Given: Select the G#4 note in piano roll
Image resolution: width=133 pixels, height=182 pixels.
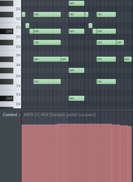Looking at the screenshot, I should [x=76, y=70].
